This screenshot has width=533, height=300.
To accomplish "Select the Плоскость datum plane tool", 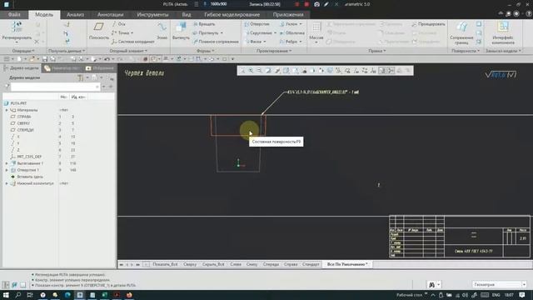I will coord(98,30).
